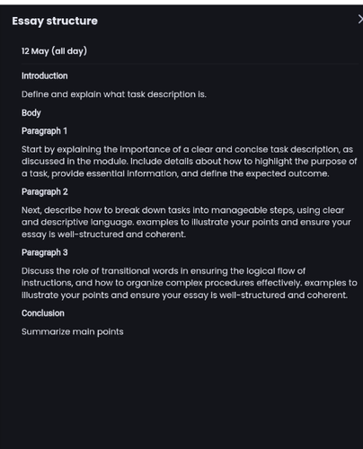Select the "12 May (all day)" date
The height and width of the screenshot is (449, 363).
[x=54, y=51]
